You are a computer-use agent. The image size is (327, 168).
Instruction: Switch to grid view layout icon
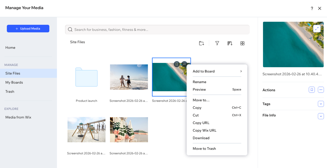pos(242,43)
